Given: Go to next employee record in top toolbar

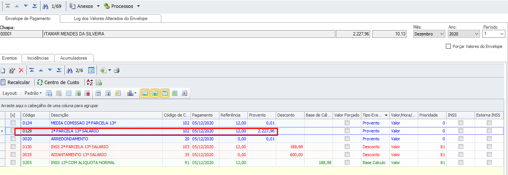Looking at the screenshot, I should (x=26, y=6).
